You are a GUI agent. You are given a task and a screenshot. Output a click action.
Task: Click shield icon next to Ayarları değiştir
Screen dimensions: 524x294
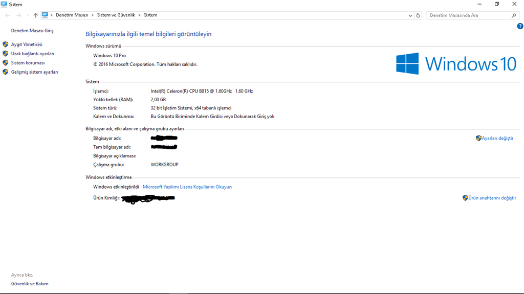click(x=478, y=138)
